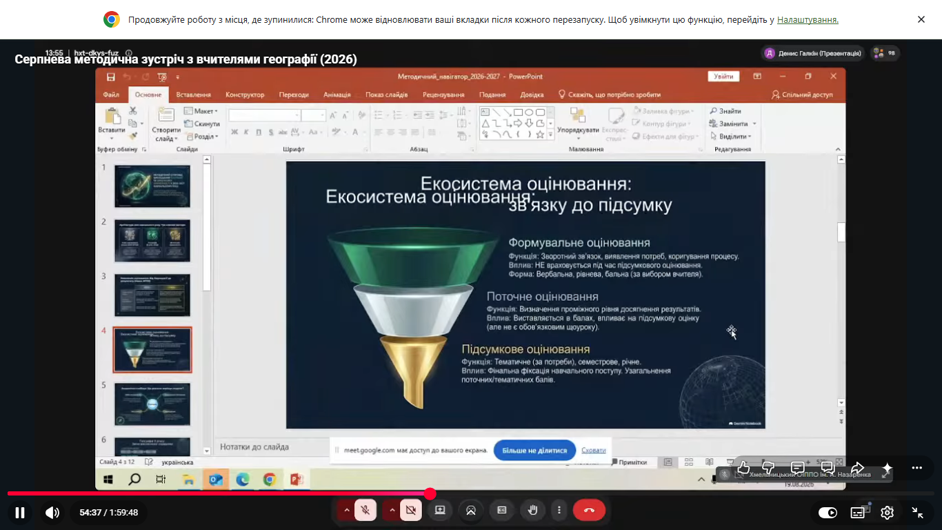The image size is (942, 530).
Task: Click the taskbar search magnifier icon
Action: [x=134, y=479]
